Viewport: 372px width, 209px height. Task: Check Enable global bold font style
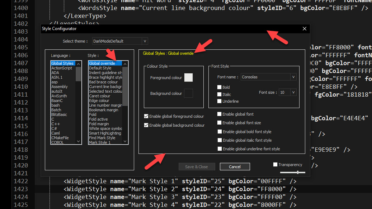tap(220, 131)
